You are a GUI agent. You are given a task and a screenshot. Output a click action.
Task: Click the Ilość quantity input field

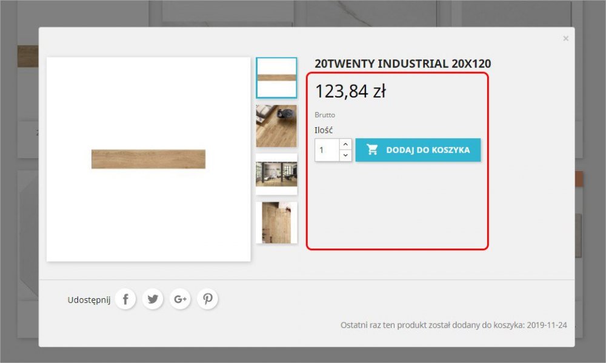point(327,150)
